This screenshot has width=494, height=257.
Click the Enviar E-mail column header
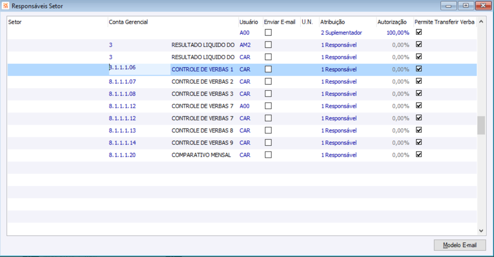(281, 22)
